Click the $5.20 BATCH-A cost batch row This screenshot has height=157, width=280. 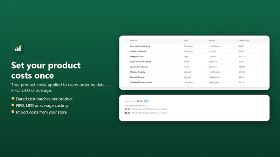click(146, 113)
